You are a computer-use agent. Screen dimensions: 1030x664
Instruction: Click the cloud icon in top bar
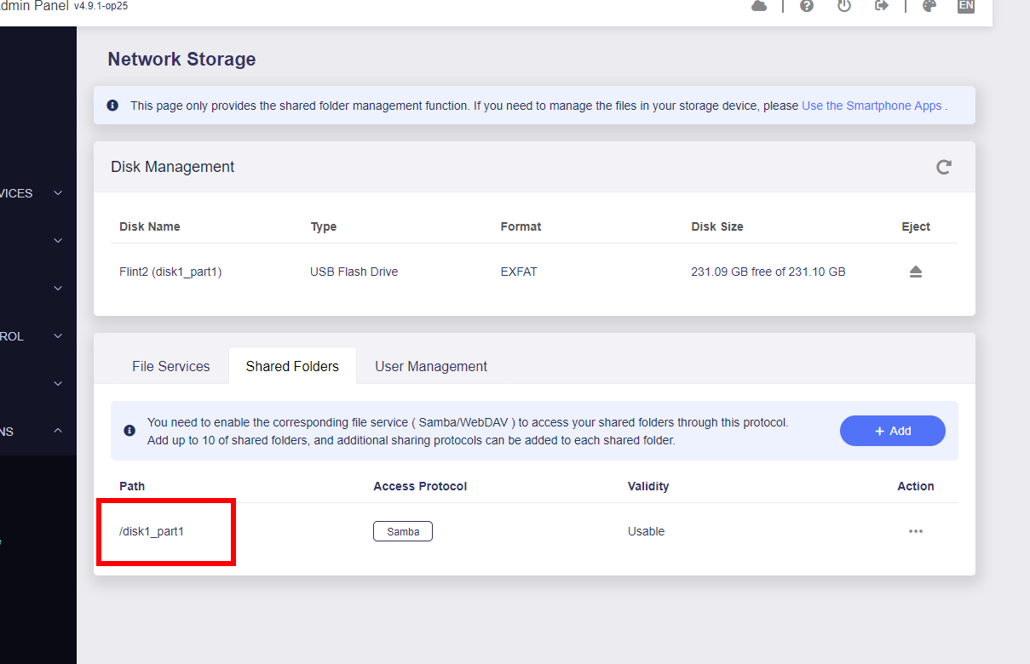click(x=759, y=6)
